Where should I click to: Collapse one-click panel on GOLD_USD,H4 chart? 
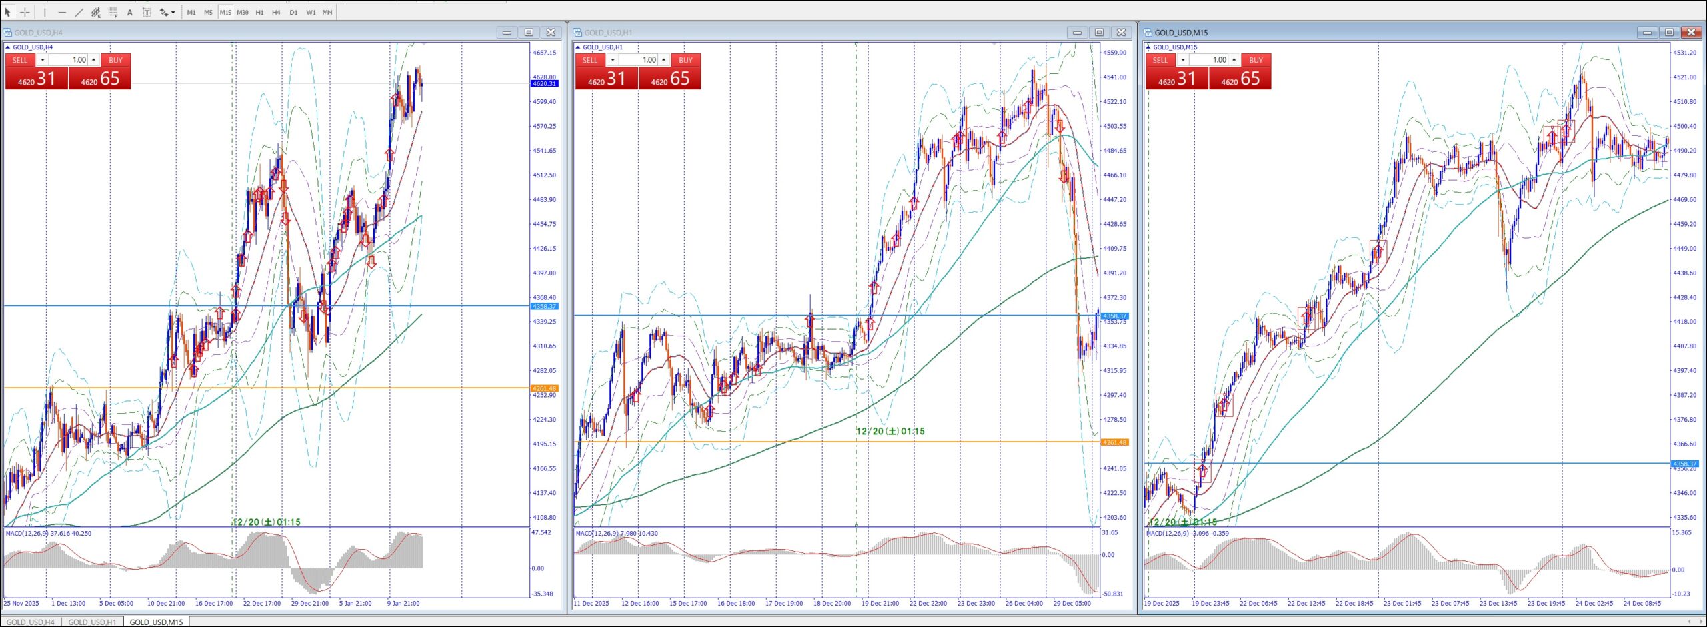pos(7,47)
